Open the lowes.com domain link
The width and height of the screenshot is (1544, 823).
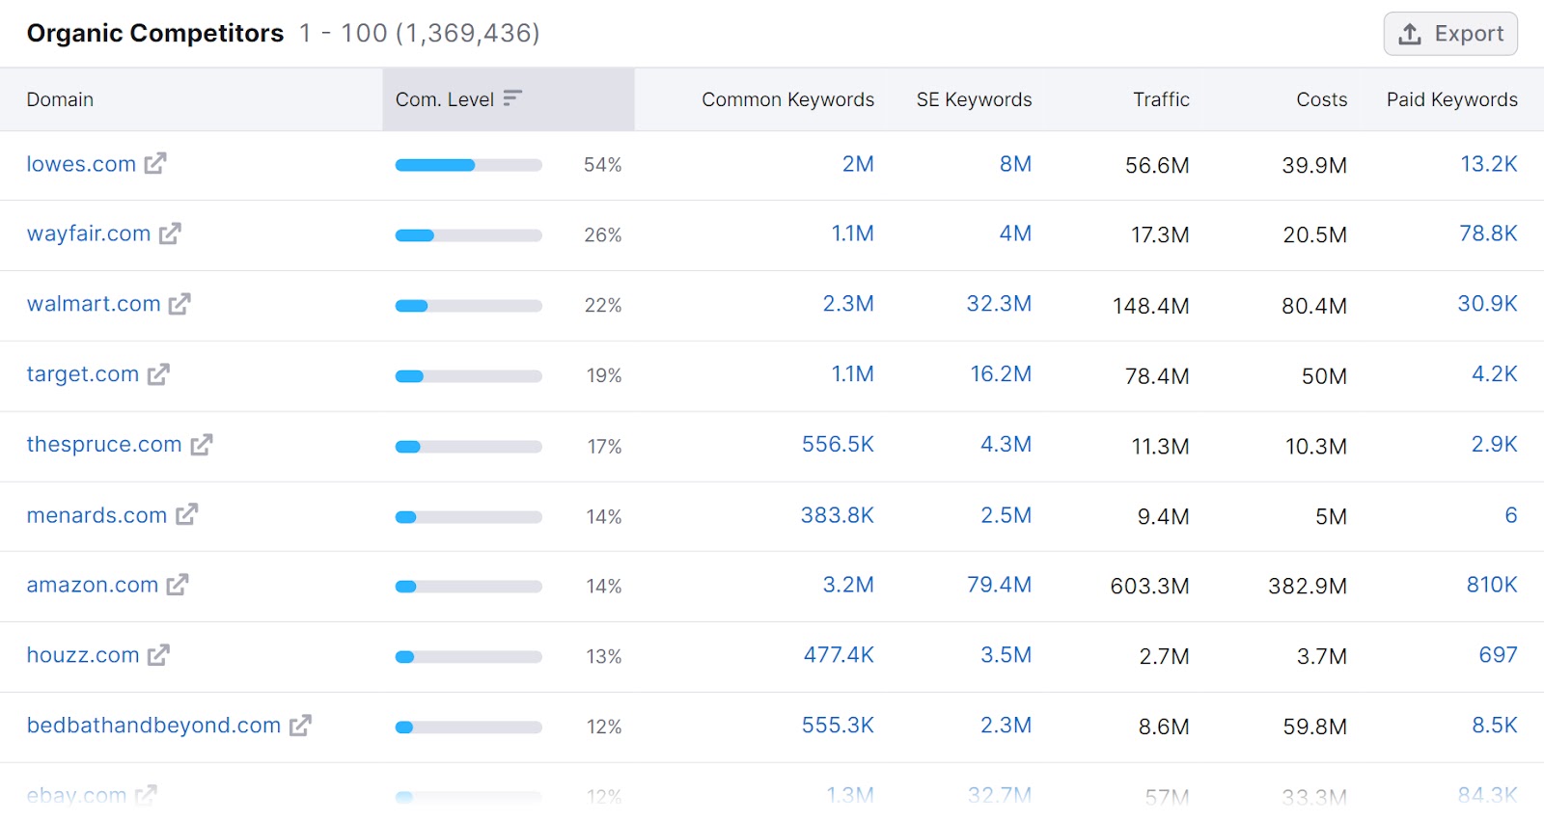[x=81, y=164]
